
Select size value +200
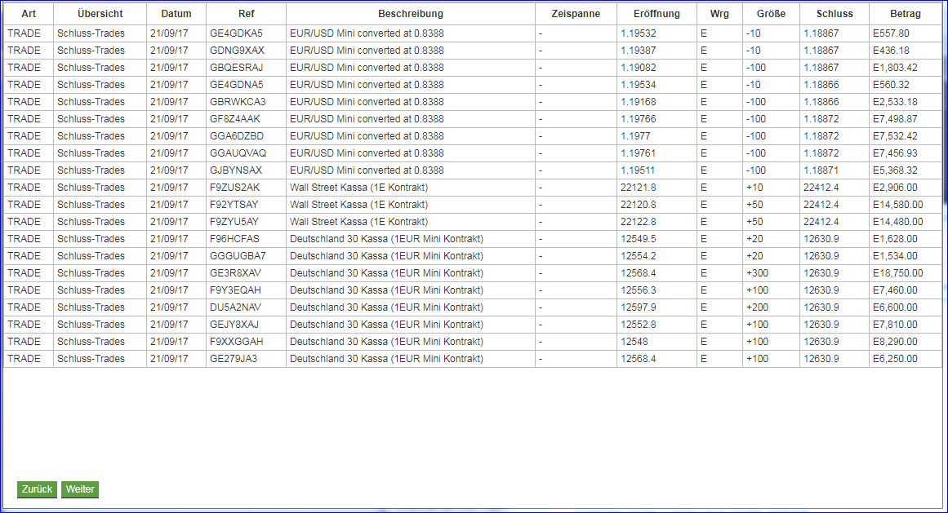(x=757, y=307)
